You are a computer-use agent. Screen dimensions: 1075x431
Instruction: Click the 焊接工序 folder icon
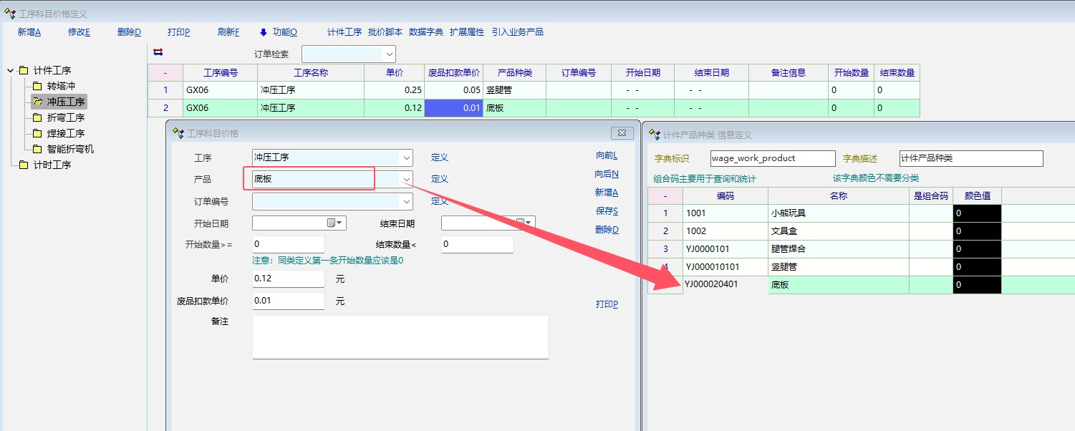[37, 133]
